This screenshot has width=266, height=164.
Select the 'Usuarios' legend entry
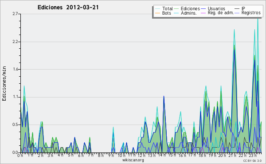click(213, 8)
